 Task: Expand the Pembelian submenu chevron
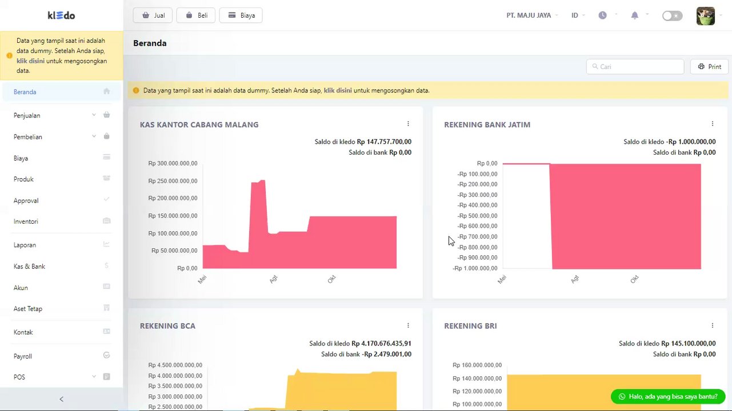click(x=94, y=136)
